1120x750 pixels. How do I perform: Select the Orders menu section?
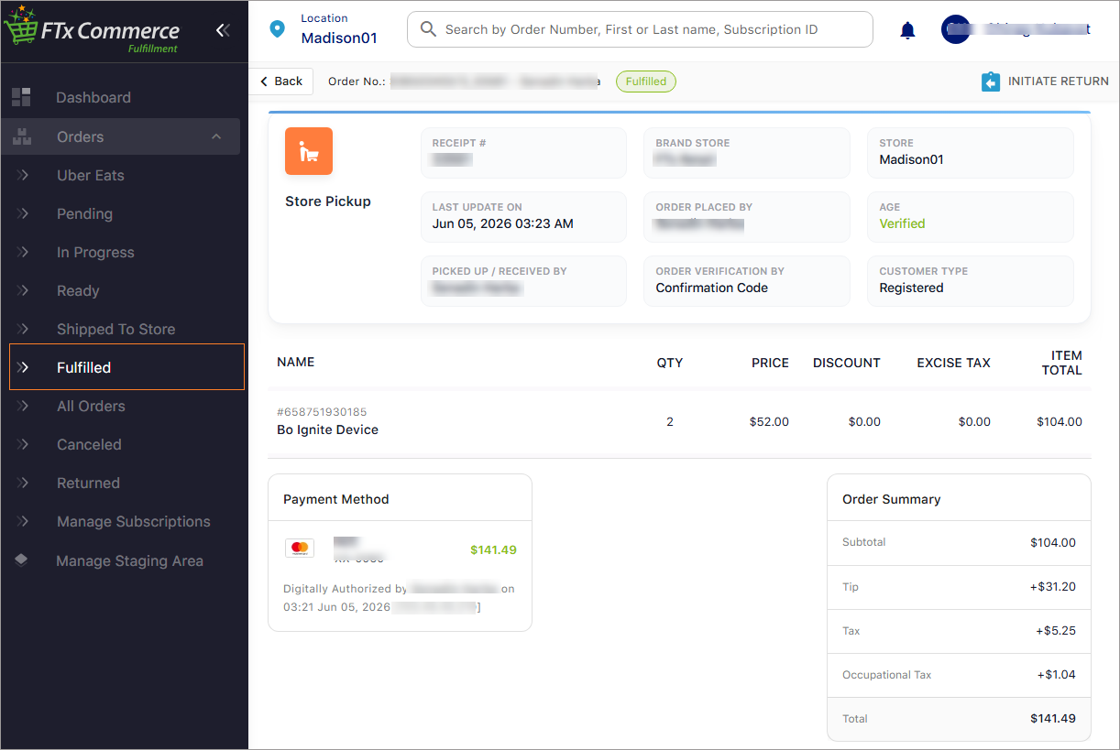[x=120, y=136]
